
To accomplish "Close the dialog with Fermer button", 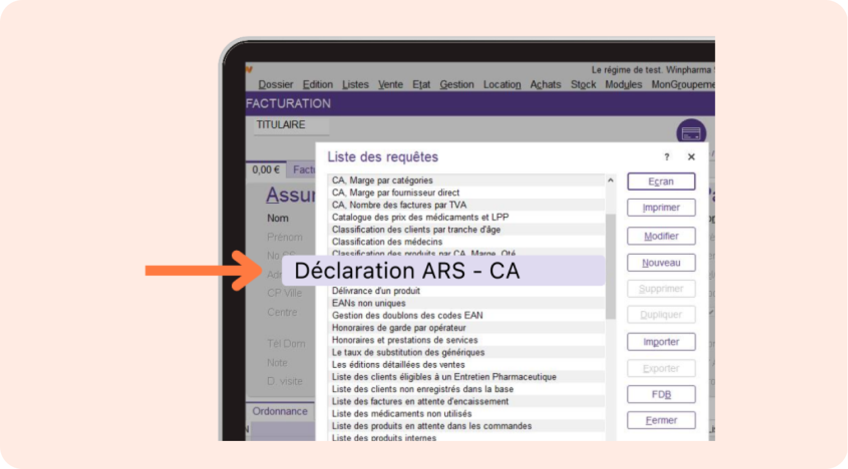I will 661,420.
